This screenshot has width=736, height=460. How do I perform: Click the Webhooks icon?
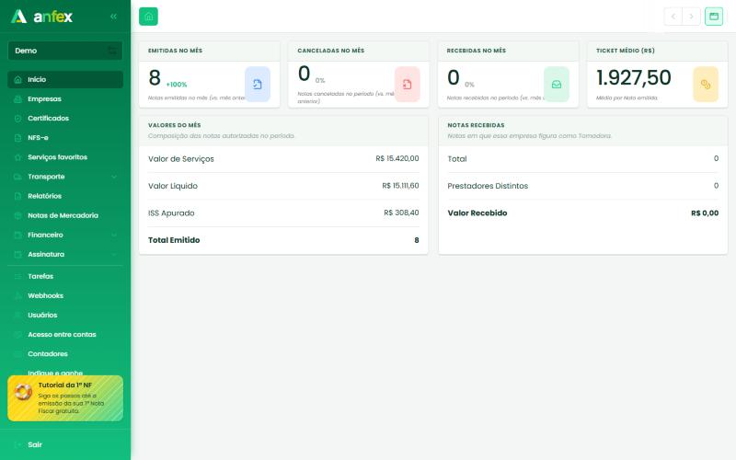[17, 295]
